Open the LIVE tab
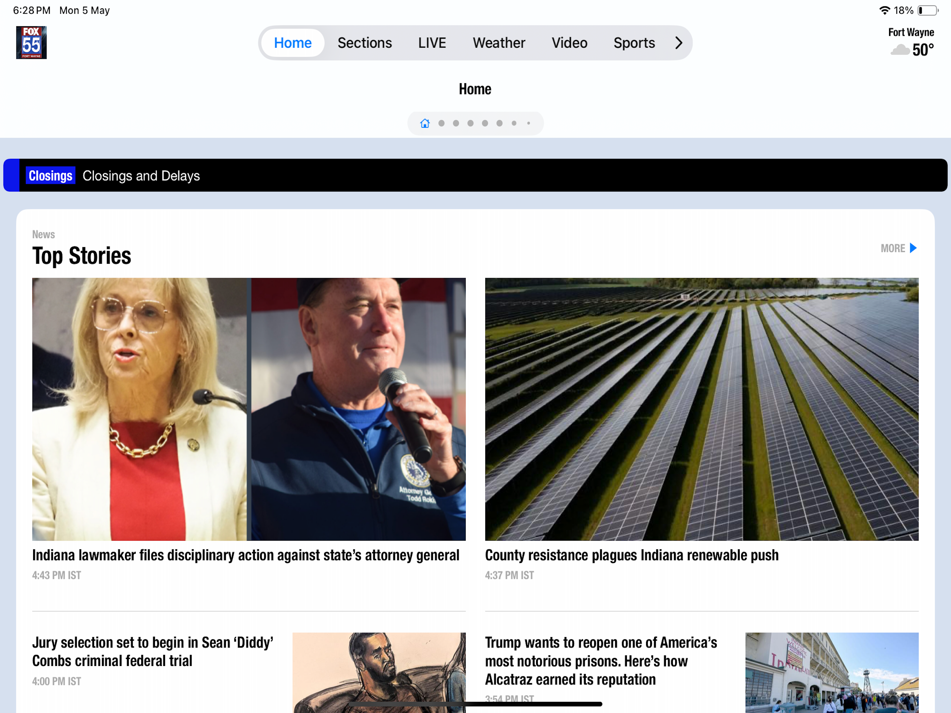The width and height of the screenshot is (951, 713). [432, 42]
